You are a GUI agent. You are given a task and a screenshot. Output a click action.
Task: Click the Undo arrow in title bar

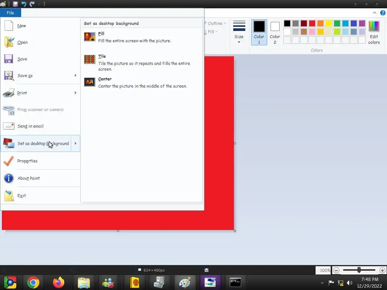tap(24, 4)
